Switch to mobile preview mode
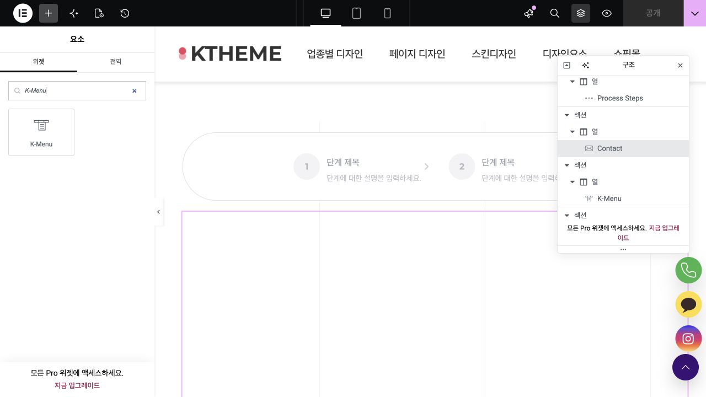This screenshot has width=706, height=397. [x=387, y=13]
